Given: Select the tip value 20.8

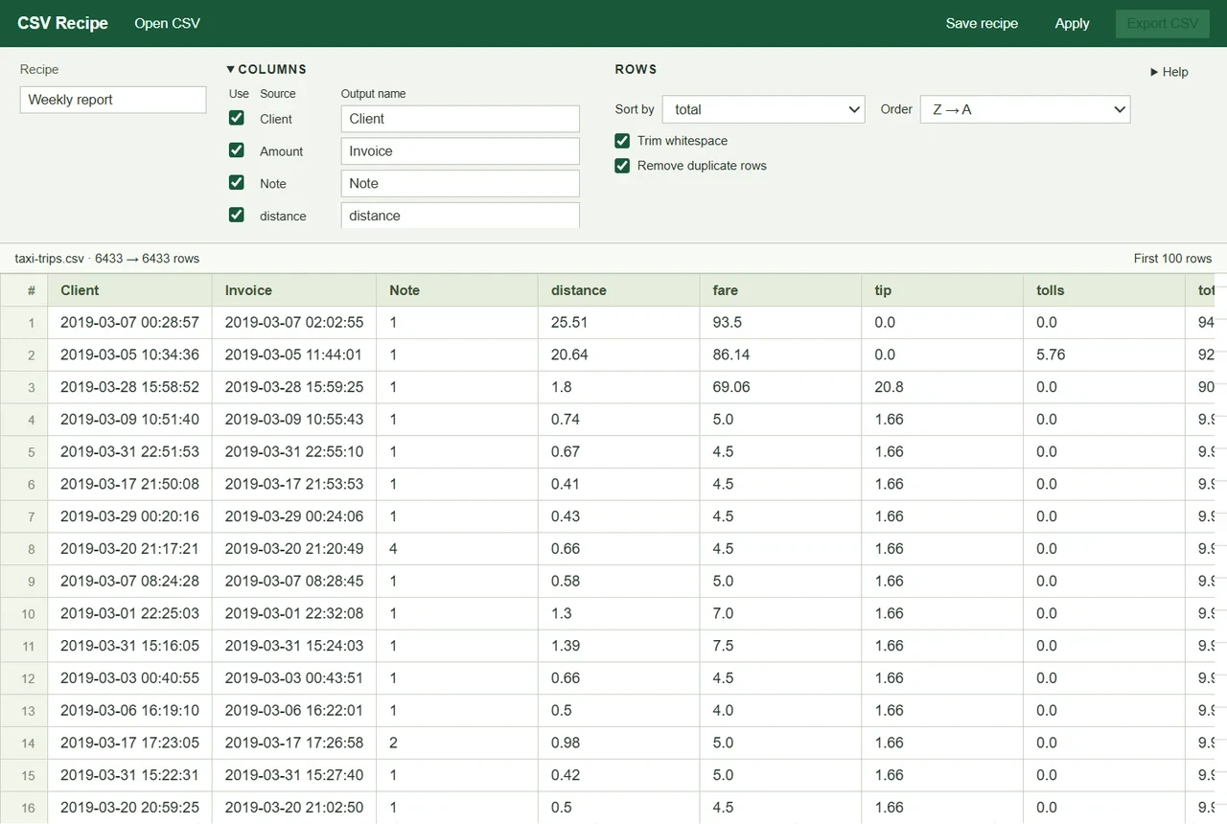Looking at the screenshot, I should pyautogui.click(x=943, y=387).
